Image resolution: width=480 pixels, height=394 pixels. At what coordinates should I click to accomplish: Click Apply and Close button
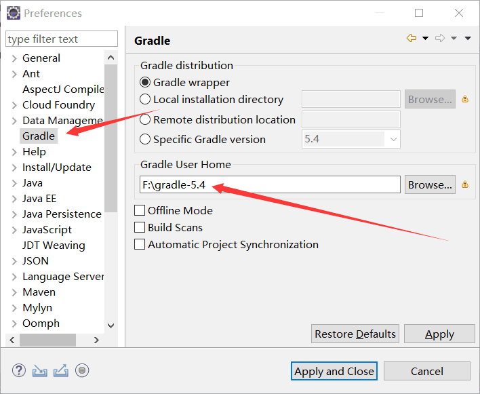click(x=334, y=371)
